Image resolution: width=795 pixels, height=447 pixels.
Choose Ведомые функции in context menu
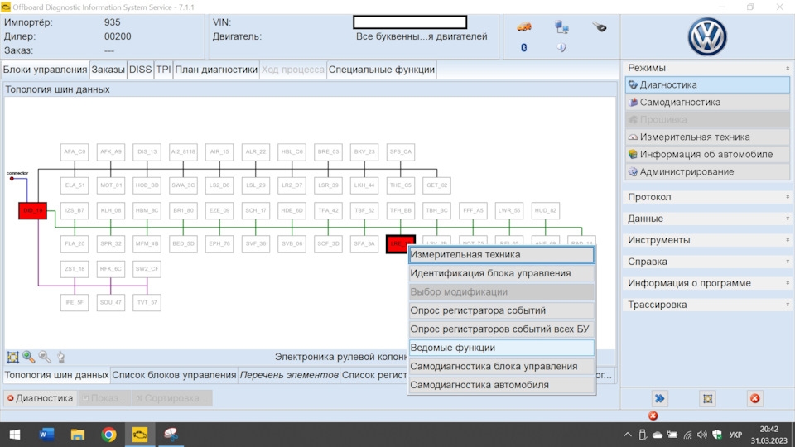(502, 348)
